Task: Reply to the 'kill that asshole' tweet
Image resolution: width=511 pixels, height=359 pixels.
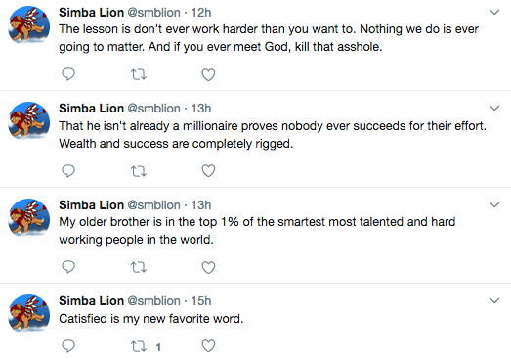Action: point(68,74)
